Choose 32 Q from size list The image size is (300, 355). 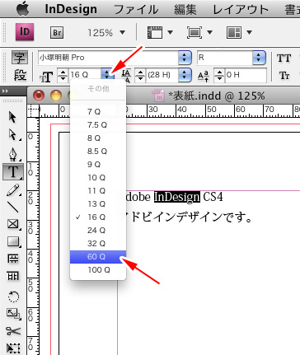click(x=98, y=244)
